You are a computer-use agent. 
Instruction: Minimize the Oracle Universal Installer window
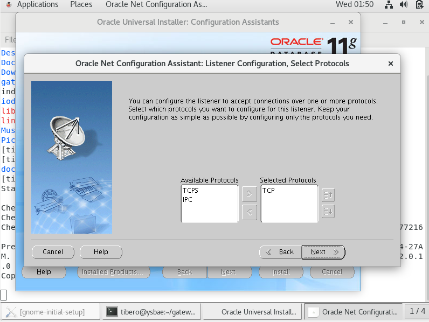pos(333,23)
